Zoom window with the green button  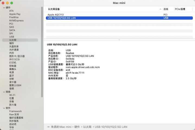(x=12, y=3)
